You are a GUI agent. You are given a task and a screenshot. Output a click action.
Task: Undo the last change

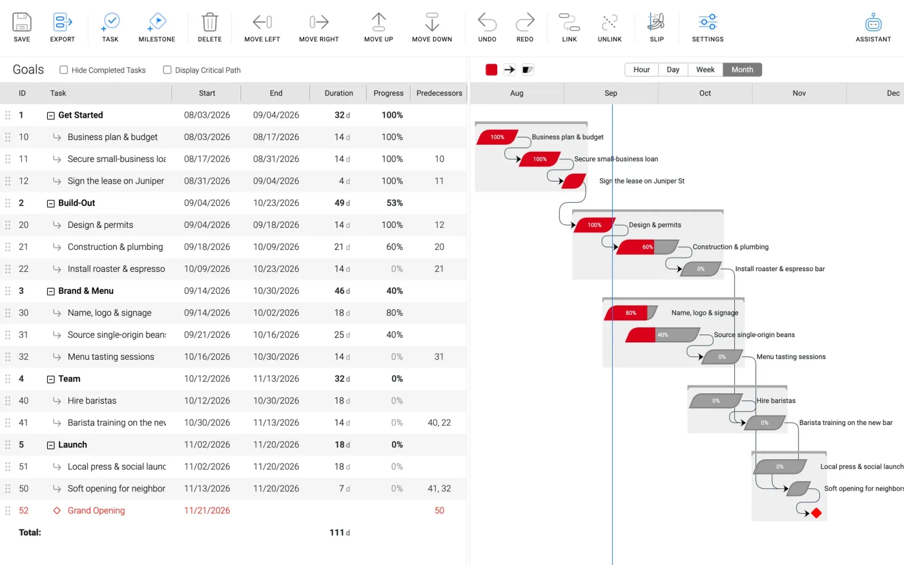tap(488, 23)
